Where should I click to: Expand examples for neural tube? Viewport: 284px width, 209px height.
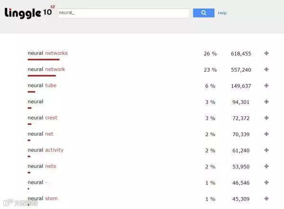coord(266,86)
